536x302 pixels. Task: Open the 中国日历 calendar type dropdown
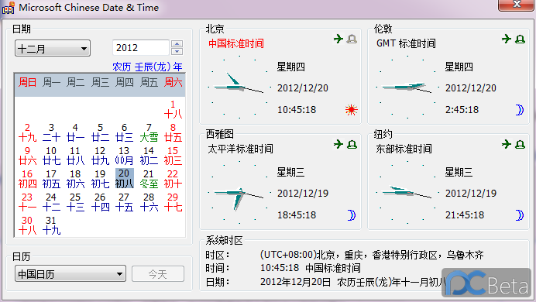[70, 273]
